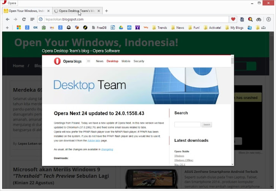Screen dimensions: 276x191
Task: Click the magnifier extension icon
Action: pos(250,19)
